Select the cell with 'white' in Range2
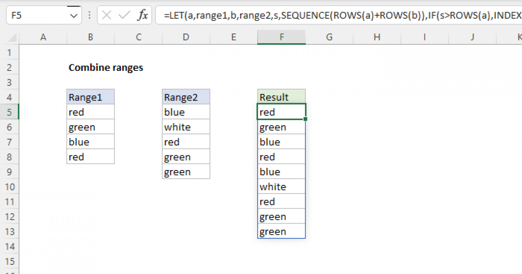 pyautogui.click(x=186, y=127)
